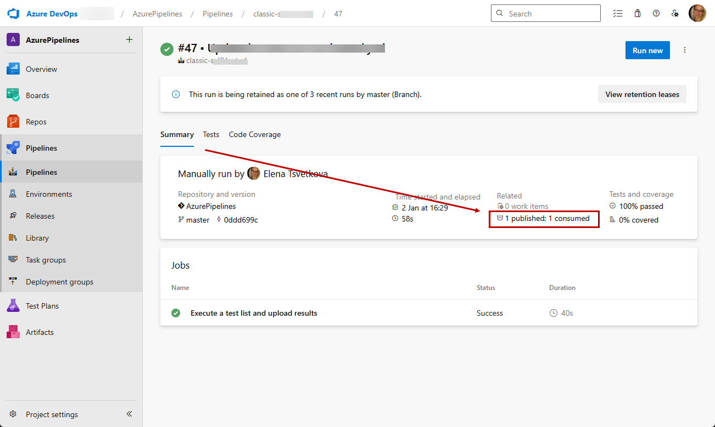
Task: Open user settings icon in header
Action: pos(675,14)
